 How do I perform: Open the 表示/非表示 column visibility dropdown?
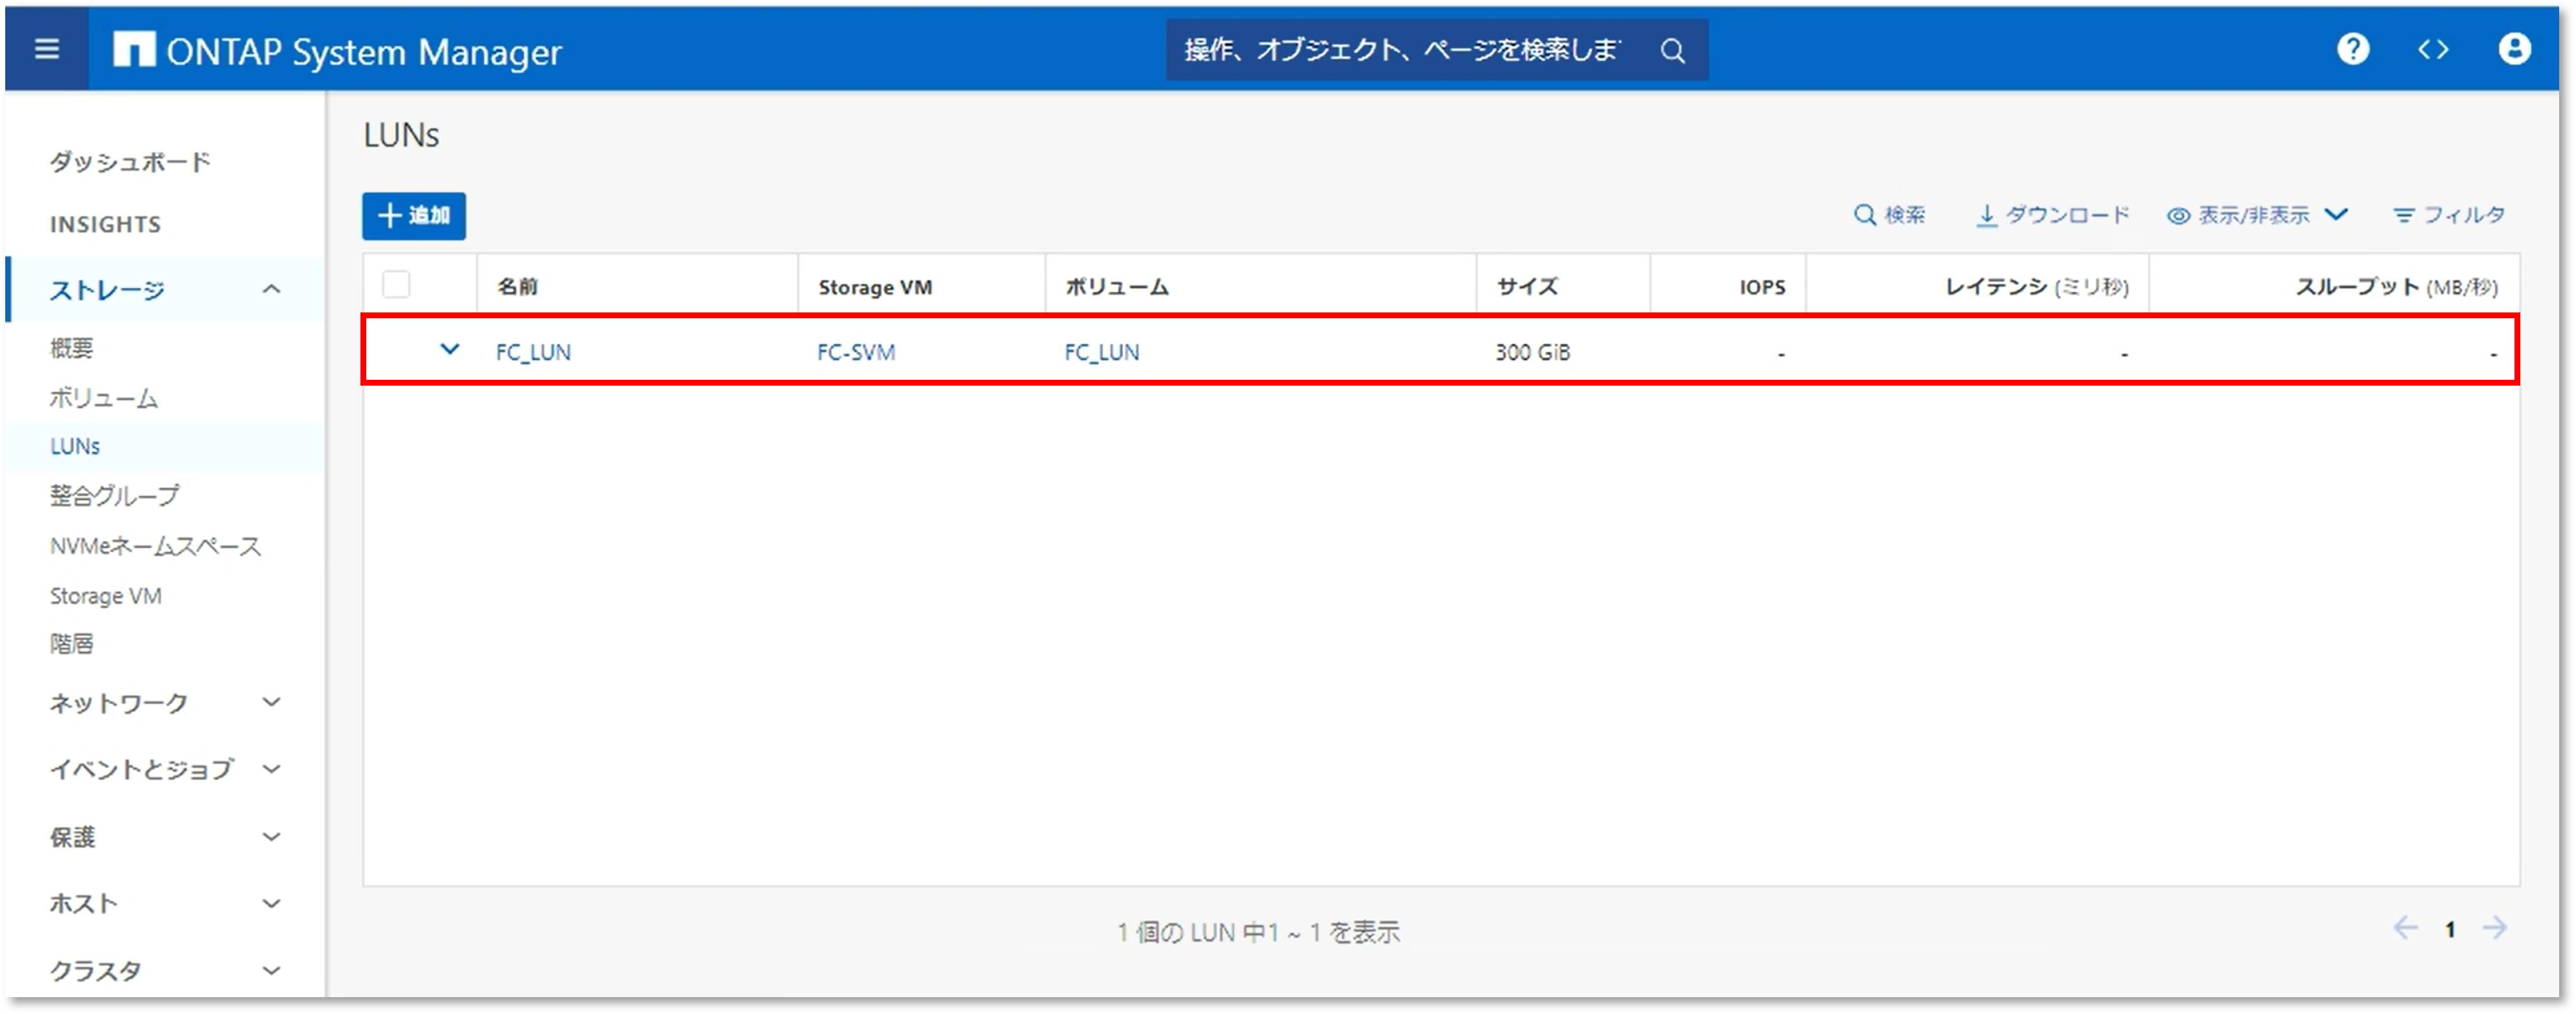click(2256, 215)
